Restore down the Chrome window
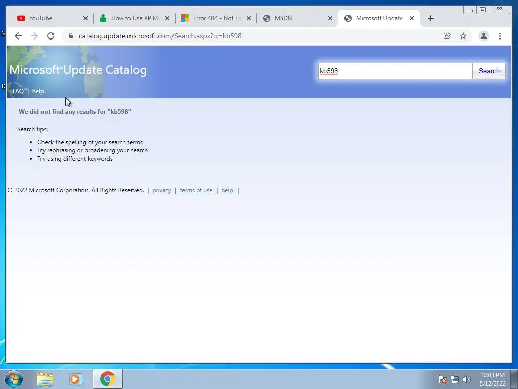 click(482, 10)
